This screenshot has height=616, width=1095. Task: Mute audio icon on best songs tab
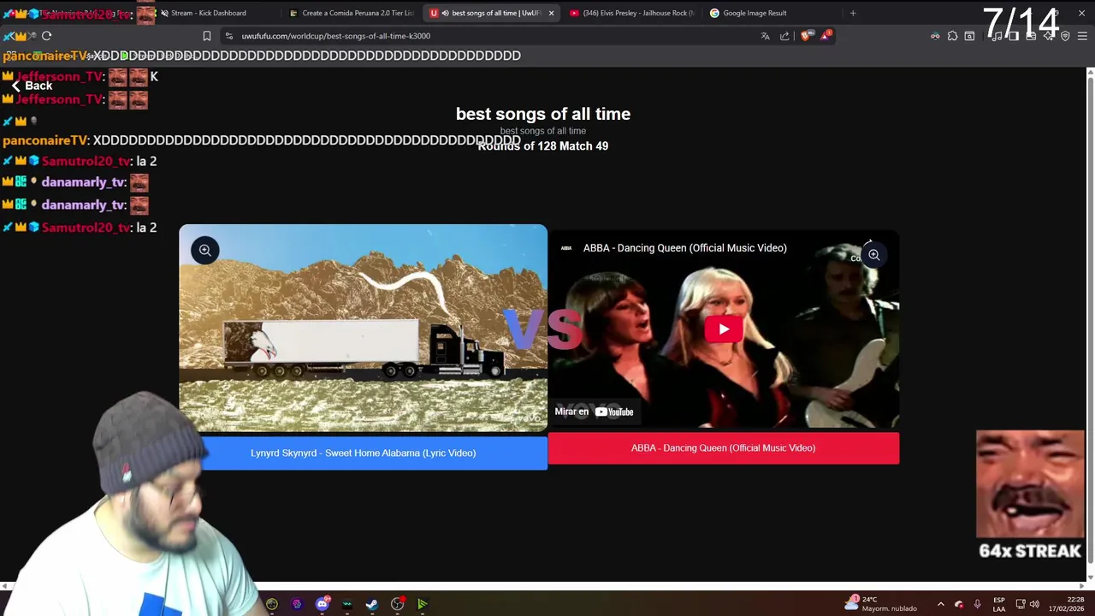click(x=445, y=13)
